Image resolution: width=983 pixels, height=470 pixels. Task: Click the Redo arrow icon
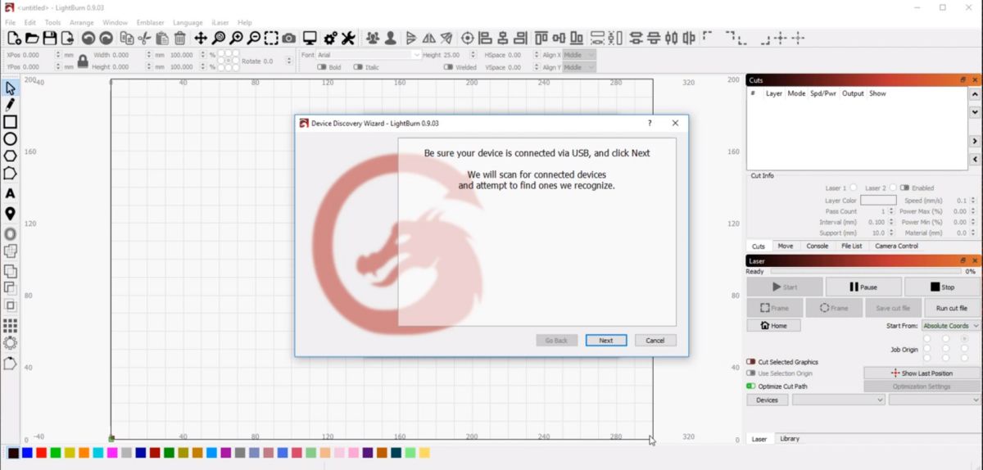(106, 38)
